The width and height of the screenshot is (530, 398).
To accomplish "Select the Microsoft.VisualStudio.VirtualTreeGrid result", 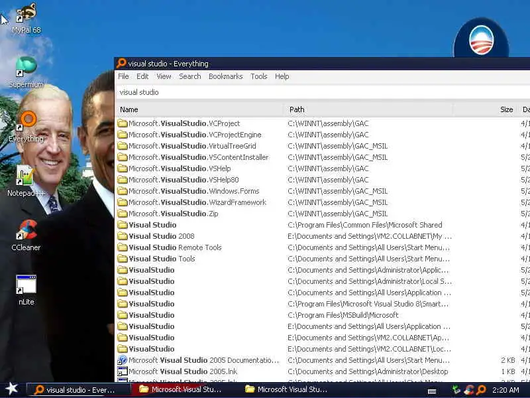I will point(192,146).
